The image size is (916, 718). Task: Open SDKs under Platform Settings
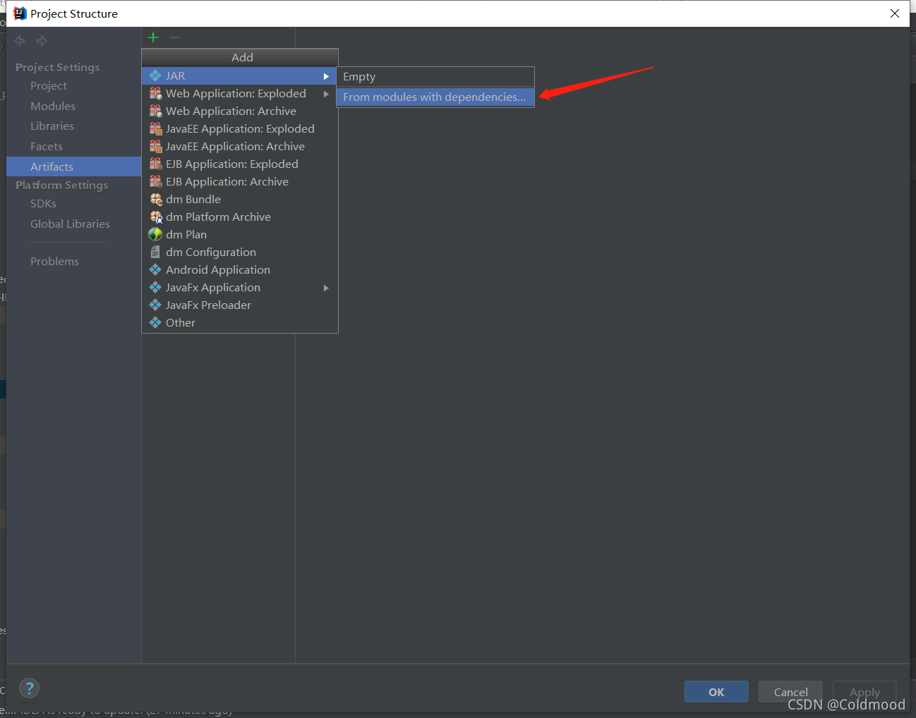[43, 203]
